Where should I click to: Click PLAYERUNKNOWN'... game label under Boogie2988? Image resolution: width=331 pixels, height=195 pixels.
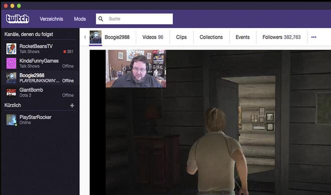point(39,81)
